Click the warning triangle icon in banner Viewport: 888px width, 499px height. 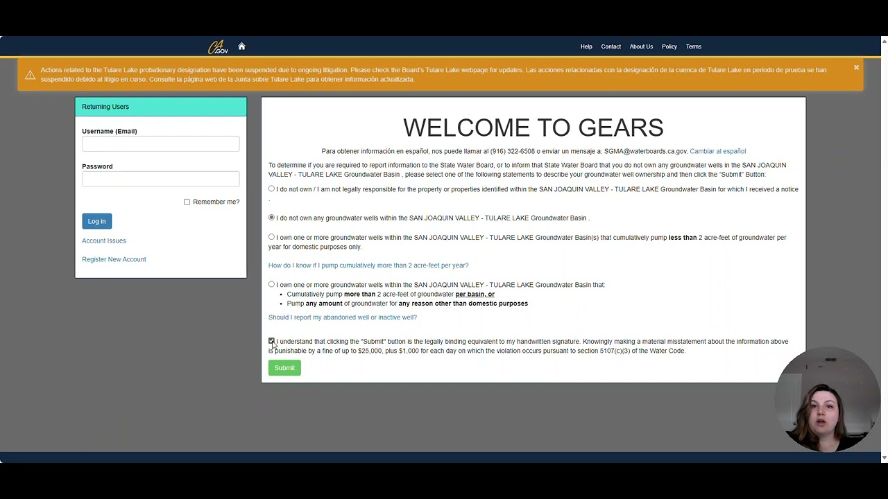coord(30,75)
